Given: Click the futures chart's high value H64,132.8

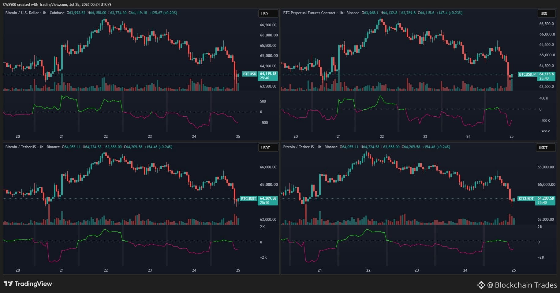Looking at the screenshot, I should click(389, 13).
